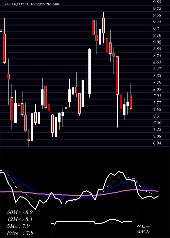Image resolution: width=170 pixels, height=238 pixels.
Task: Select the 9.44 price axis label
Action: point(157,22)
